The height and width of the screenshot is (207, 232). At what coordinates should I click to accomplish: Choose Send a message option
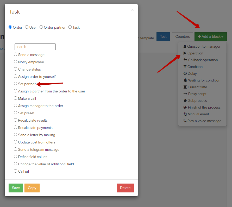tap(15, 54)
